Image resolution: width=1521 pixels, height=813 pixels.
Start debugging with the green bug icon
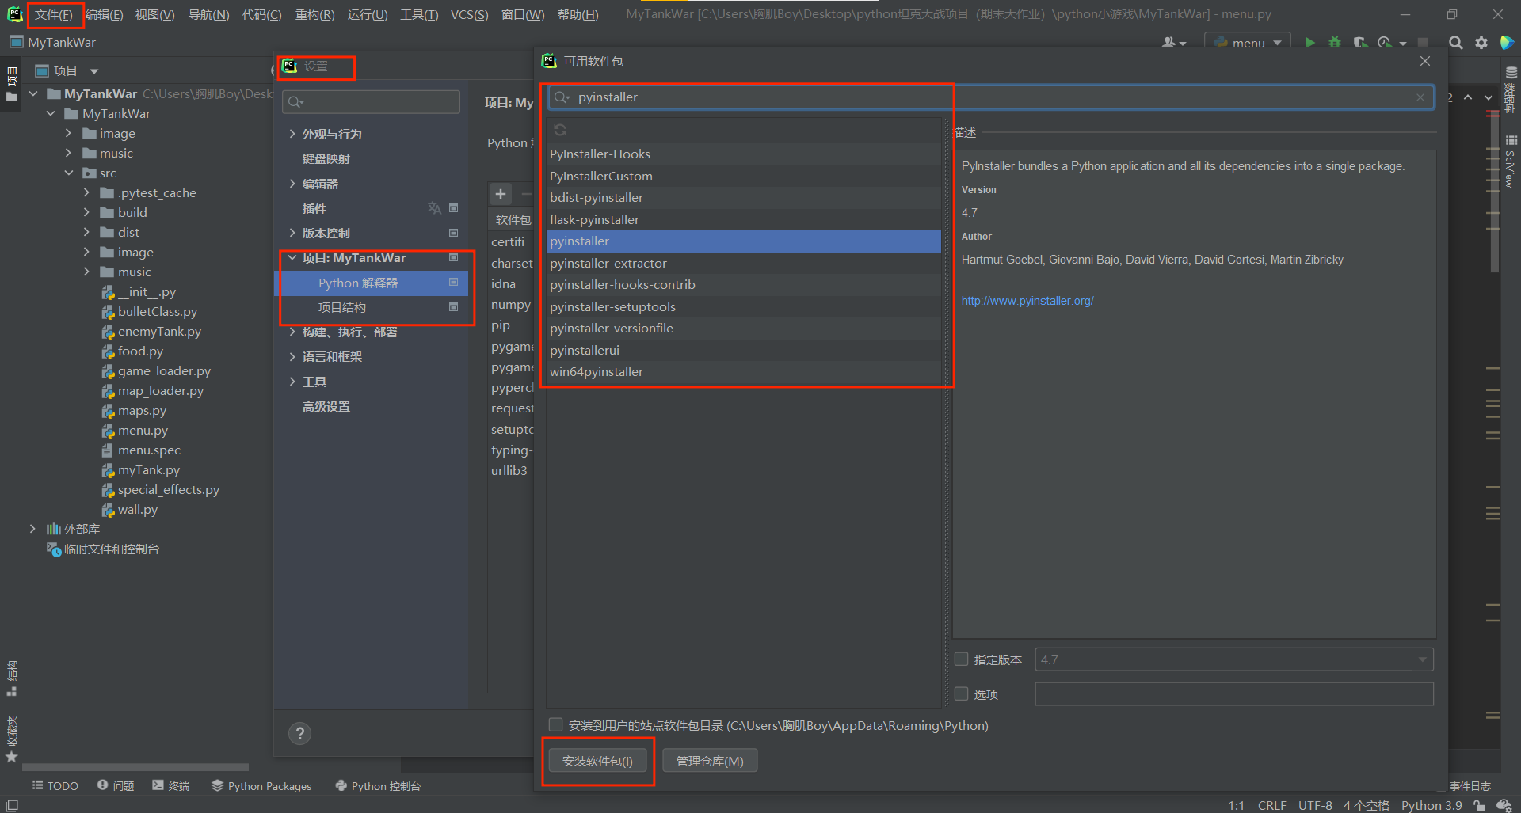pyautogui.click(x=1335, y=43)
